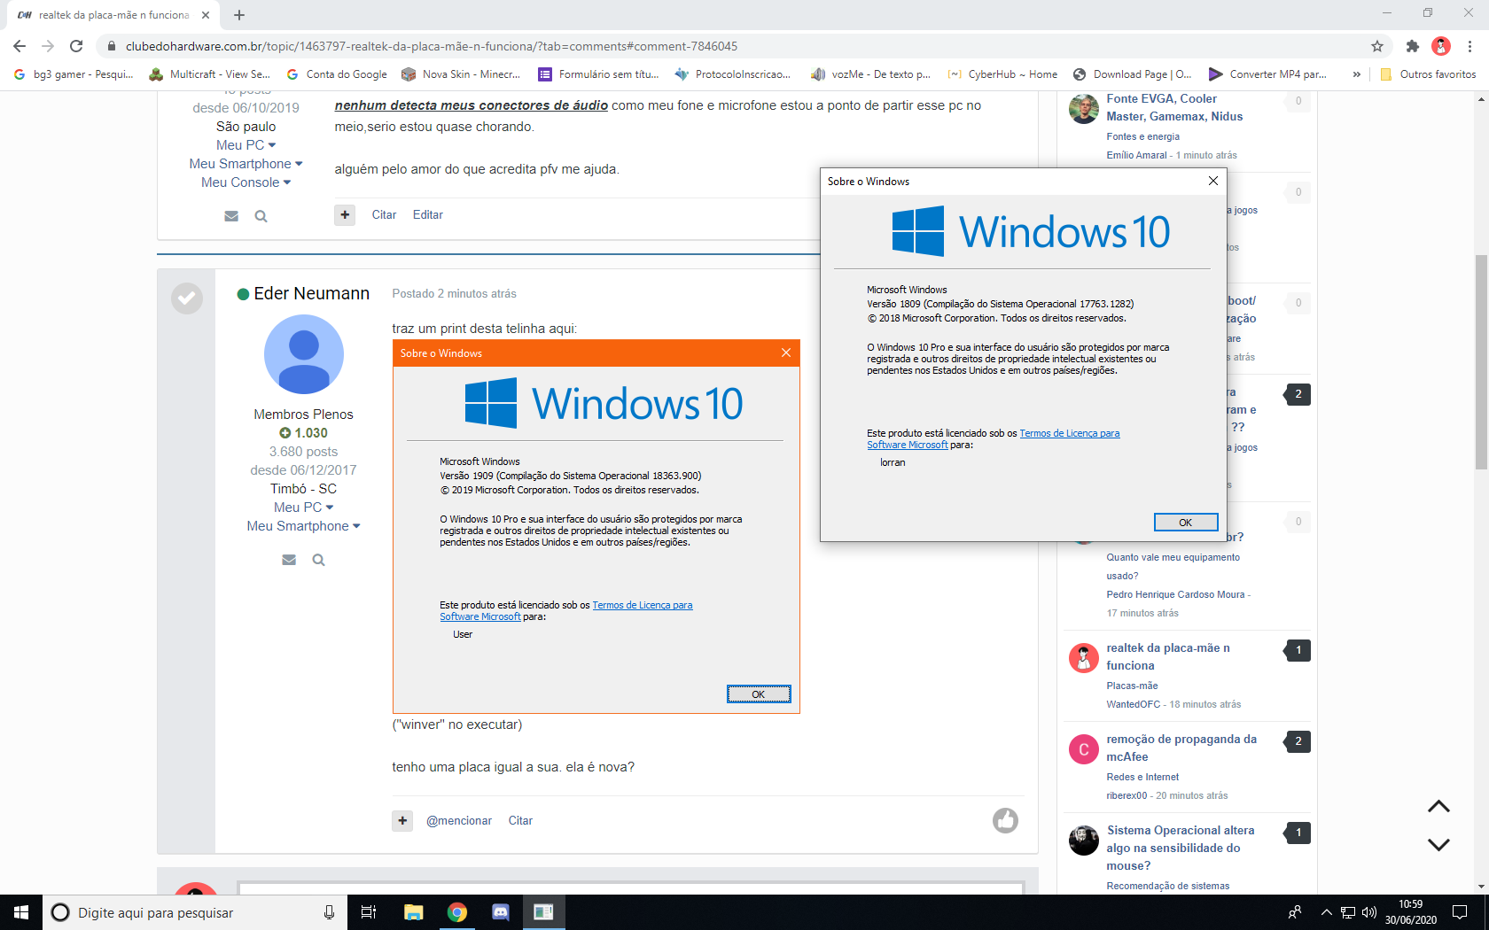Open the Conta do Google bookmark
1489x930 pixels.
[337, 74]
